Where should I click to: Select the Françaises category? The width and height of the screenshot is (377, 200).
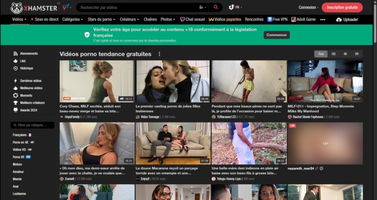pyautogui.click(x=22, y=135)
